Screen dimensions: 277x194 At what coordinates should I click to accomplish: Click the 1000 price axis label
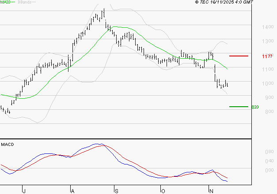pos(268,83)
